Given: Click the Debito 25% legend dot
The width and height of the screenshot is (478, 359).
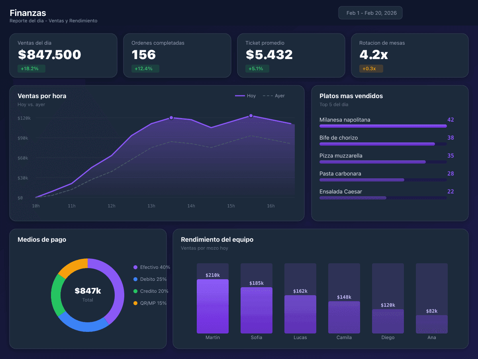Looking at the screenshot, I should click(x=136, y=279).
